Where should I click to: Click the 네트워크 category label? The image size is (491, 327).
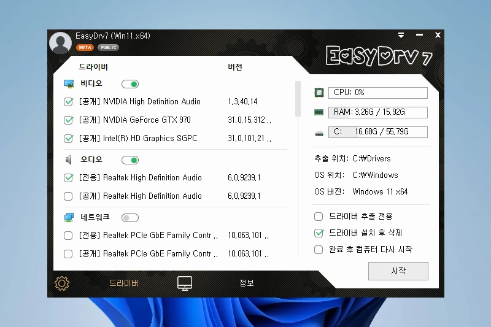tap(95, 217)
